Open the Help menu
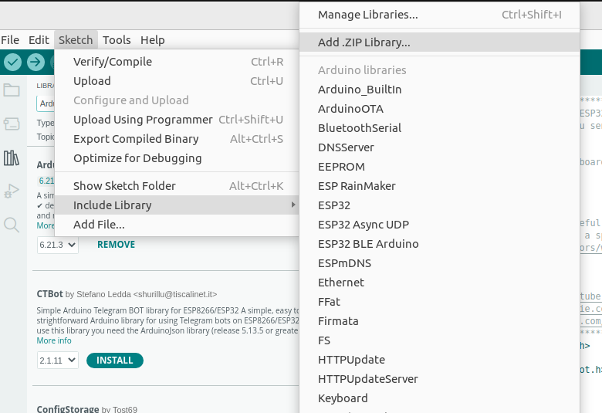The width and height of the screenshot is (602, 413). [x=152, y=40]
